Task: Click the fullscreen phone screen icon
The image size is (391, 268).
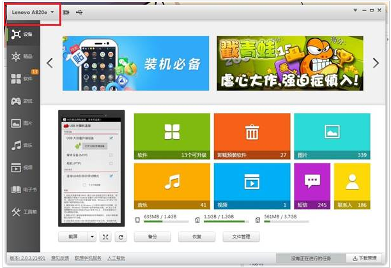Action: pos(105,237)
